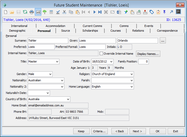Go to the next record blue arrow
The image size is (187, 137).
(94, 12)
